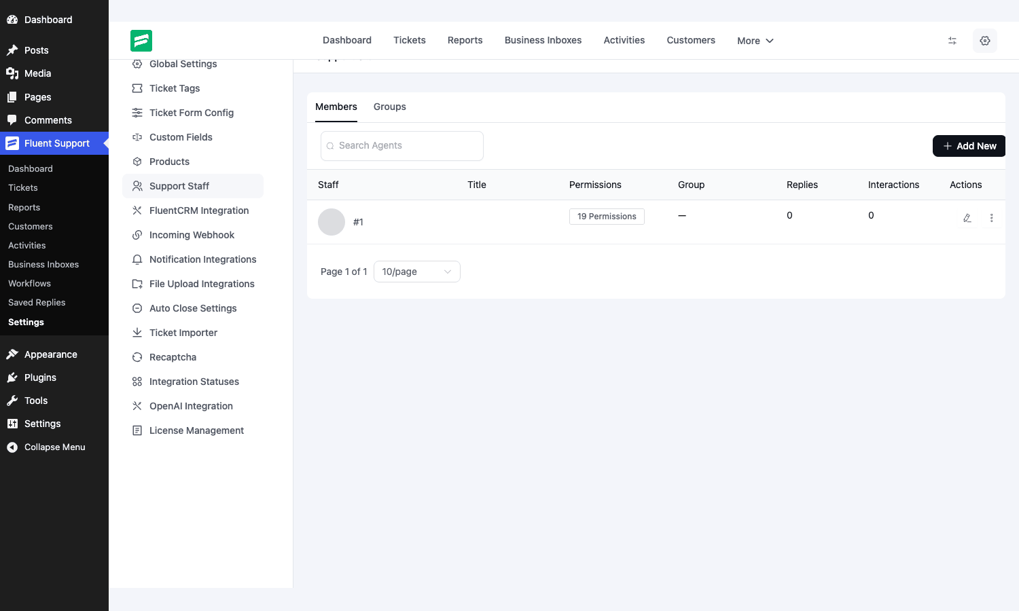
Task: Click the sliders preferences icon in top bar
Action: [x=952, y=41]
